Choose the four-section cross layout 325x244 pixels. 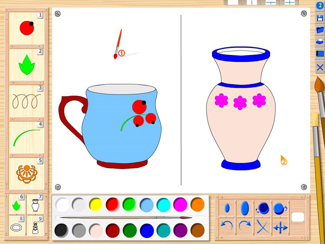pyautogui.click(x=290, y=2)
